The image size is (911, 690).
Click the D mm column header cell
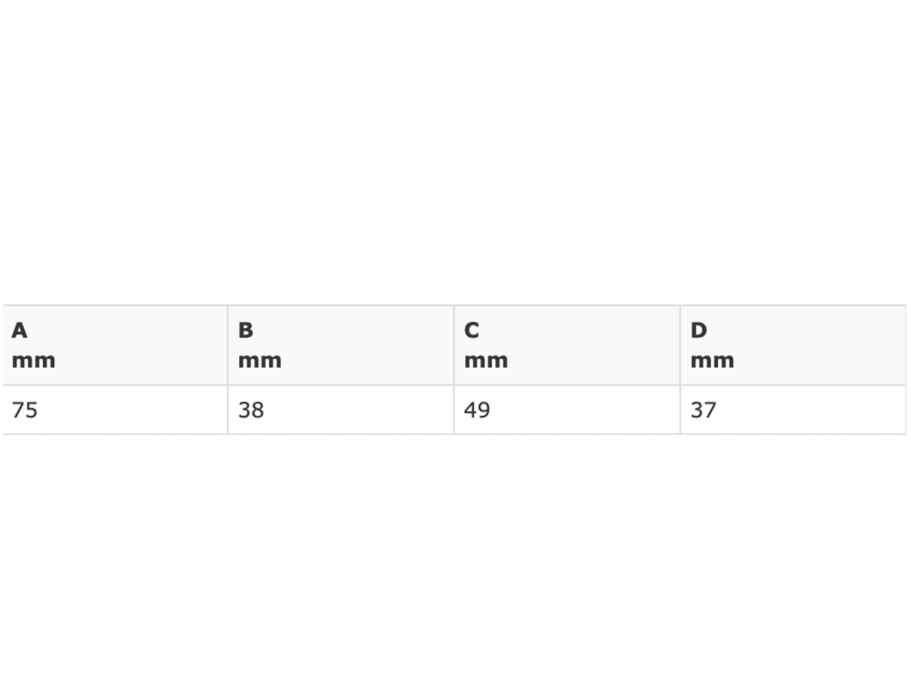click(x=793, y=345)
